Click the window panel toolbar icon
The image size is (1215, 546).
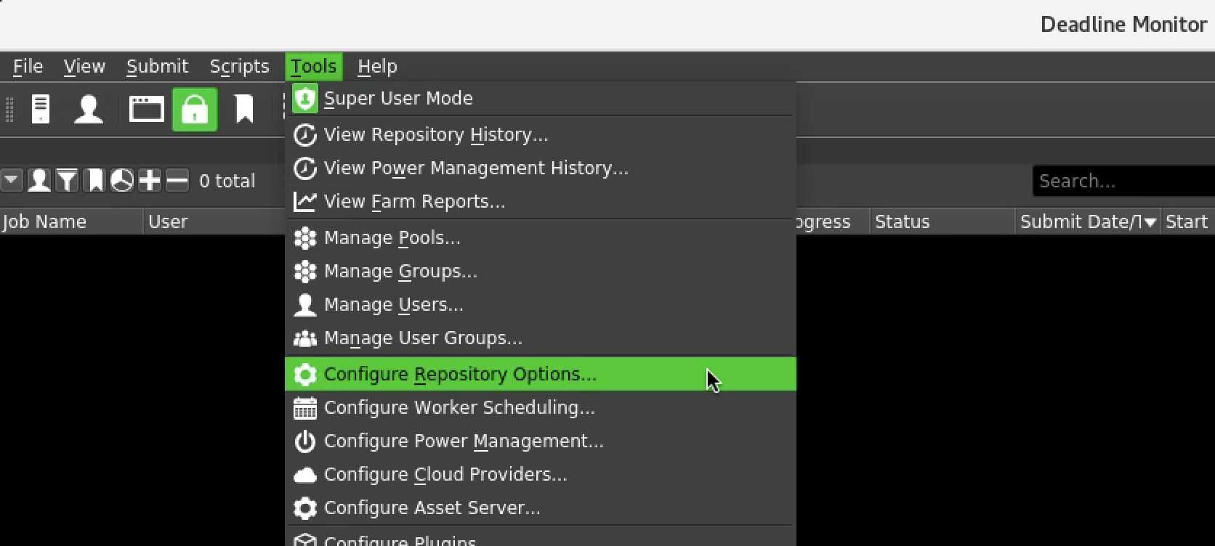point(146,110)
